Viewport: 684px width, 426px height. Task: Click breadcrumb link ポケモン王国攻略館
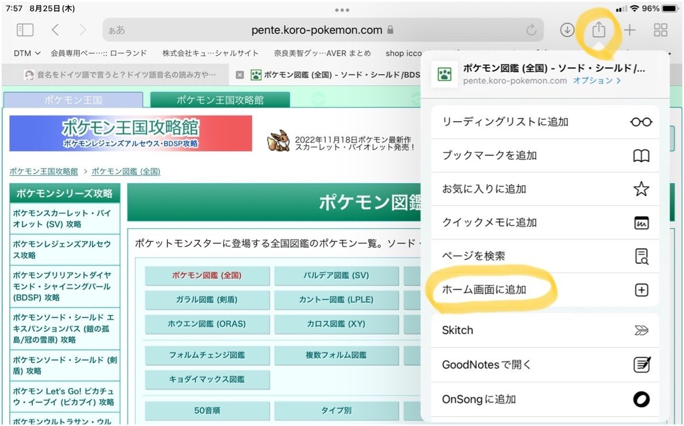[44, 171]
